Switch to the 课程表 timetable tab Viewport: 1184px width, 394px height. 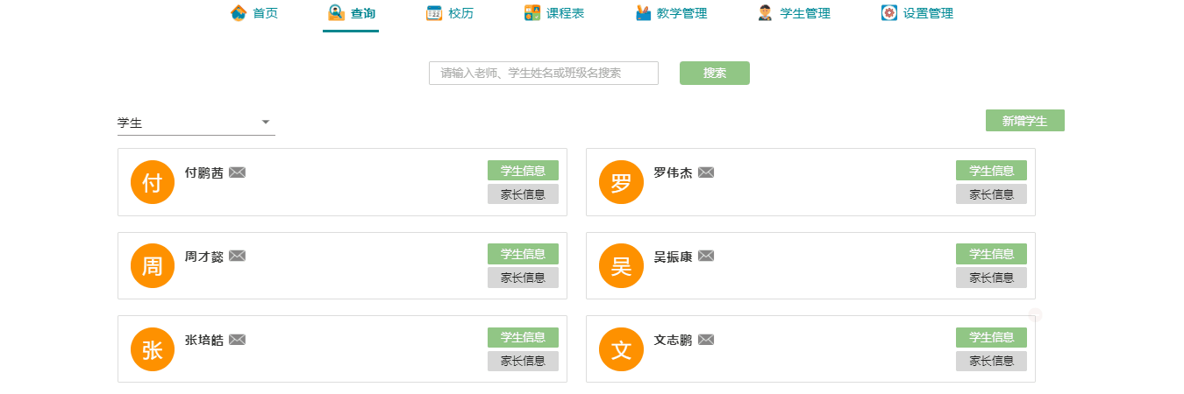[554, 13]
